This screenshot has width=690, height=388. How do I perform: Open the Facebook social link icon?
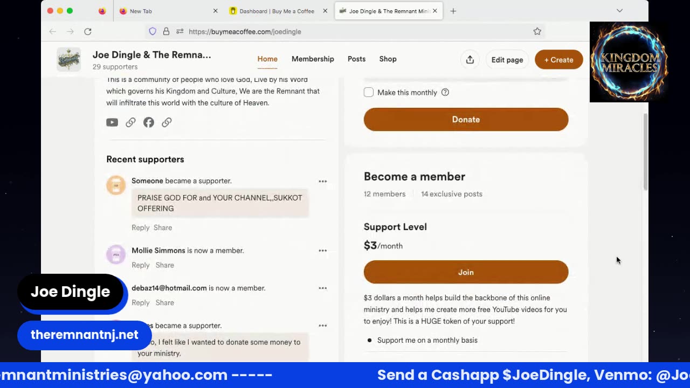coord(149,122)
